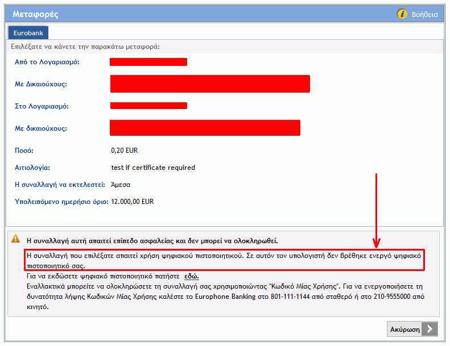
Task: Click the 12.000,00 EUR daily limit value
Action: [x=133, y=202]
